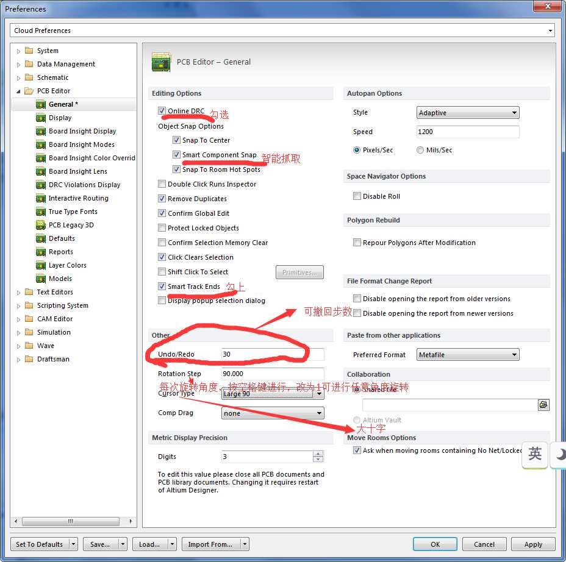Viewport: 566px width, 562px height.
Task: Click the Cancel button
Action: [x=484, y=544]
